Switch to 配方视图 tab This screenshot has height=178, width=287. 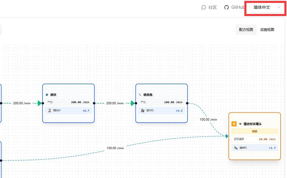(246, 29)
